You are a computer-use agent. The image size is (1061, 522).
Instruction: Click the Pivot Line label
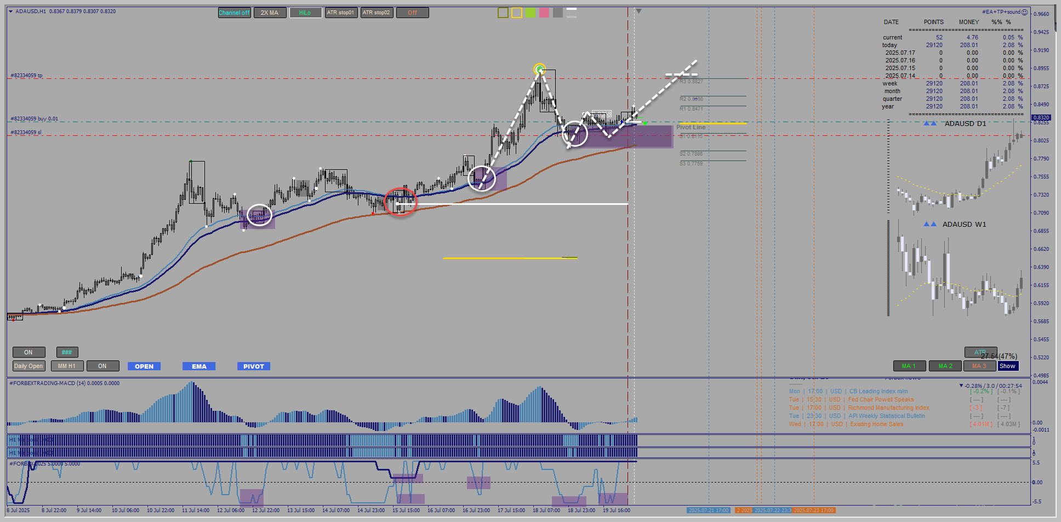click(691, 127)
